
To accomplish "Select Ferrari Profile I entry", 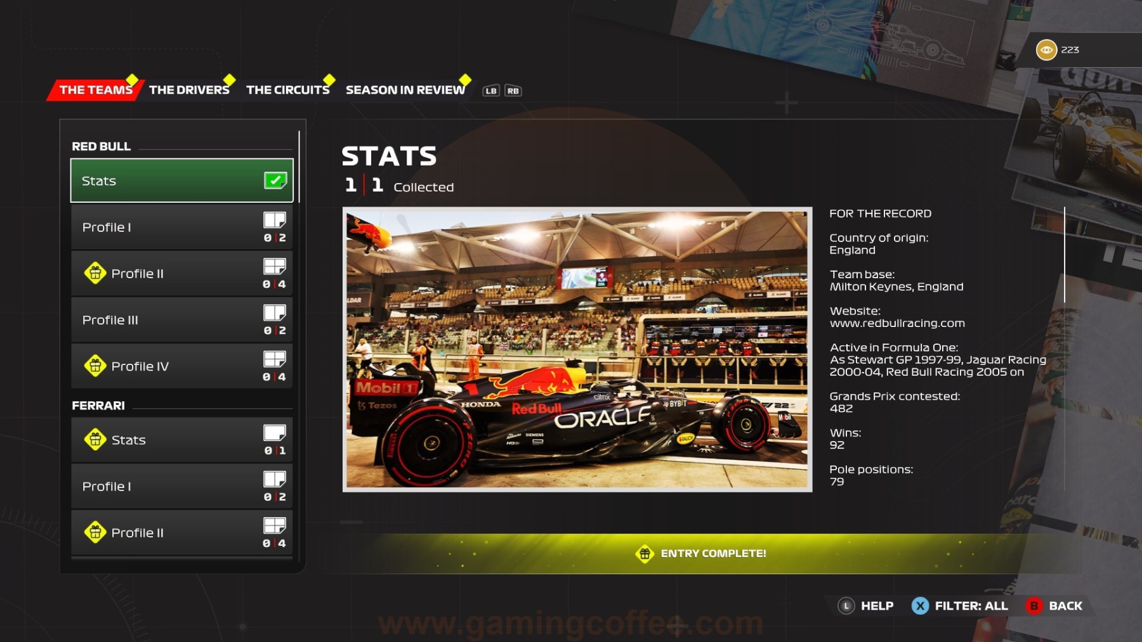I will point(181,485).
